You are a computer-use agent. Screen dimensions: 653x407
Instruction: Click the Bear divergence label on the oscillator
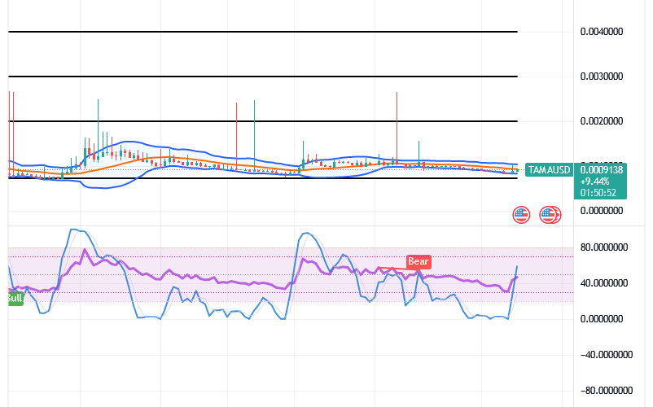[x=419, y=261]
